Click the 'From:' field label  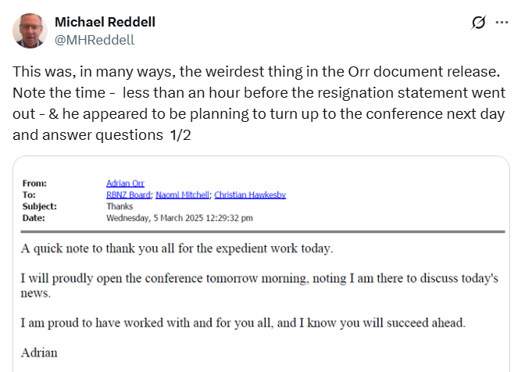(36, 183)
